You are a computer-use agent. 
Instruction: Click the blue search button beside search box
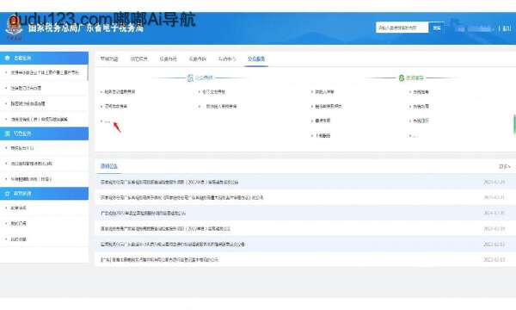click(437, 28)
